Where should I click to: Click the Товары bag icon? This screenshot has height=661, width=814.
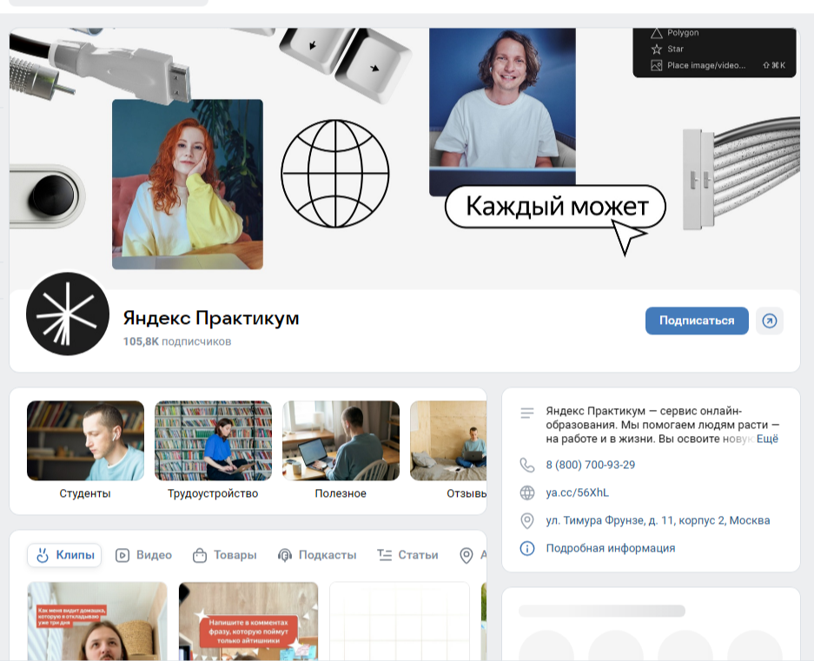[x=199, y=556]
